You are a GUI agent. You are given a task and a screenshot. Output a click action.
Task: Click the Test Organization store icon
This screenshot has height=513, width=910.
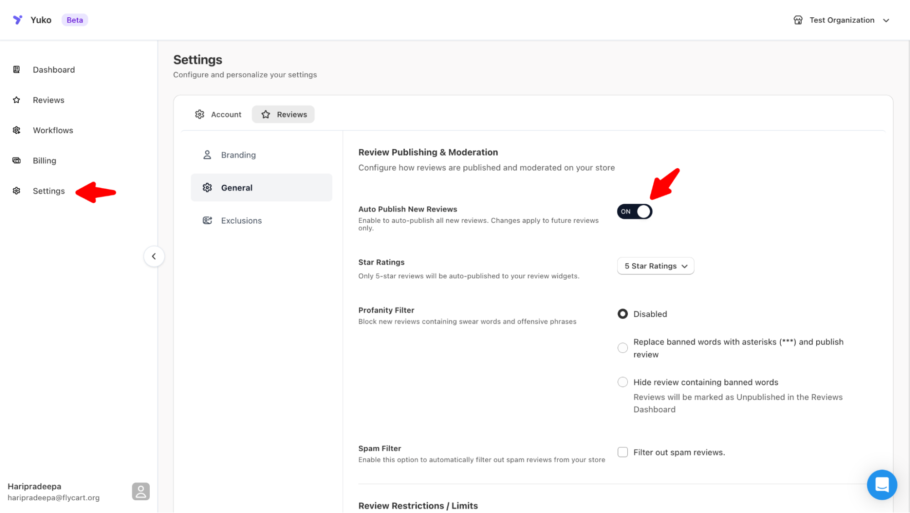(798, 20)
